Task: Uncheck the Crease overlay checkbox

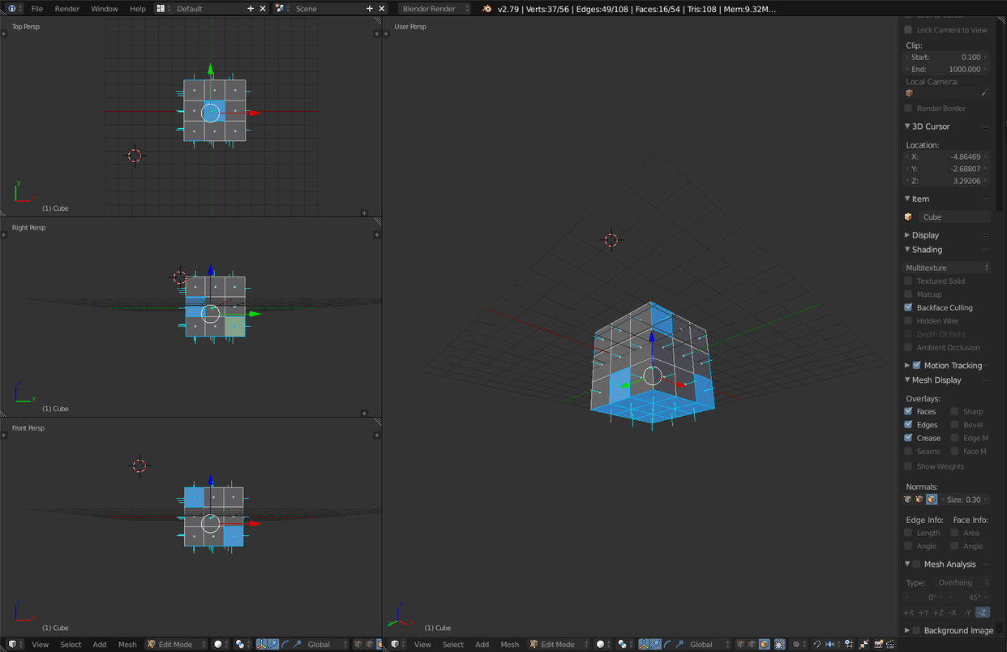Action: click(x=908, y=438)
